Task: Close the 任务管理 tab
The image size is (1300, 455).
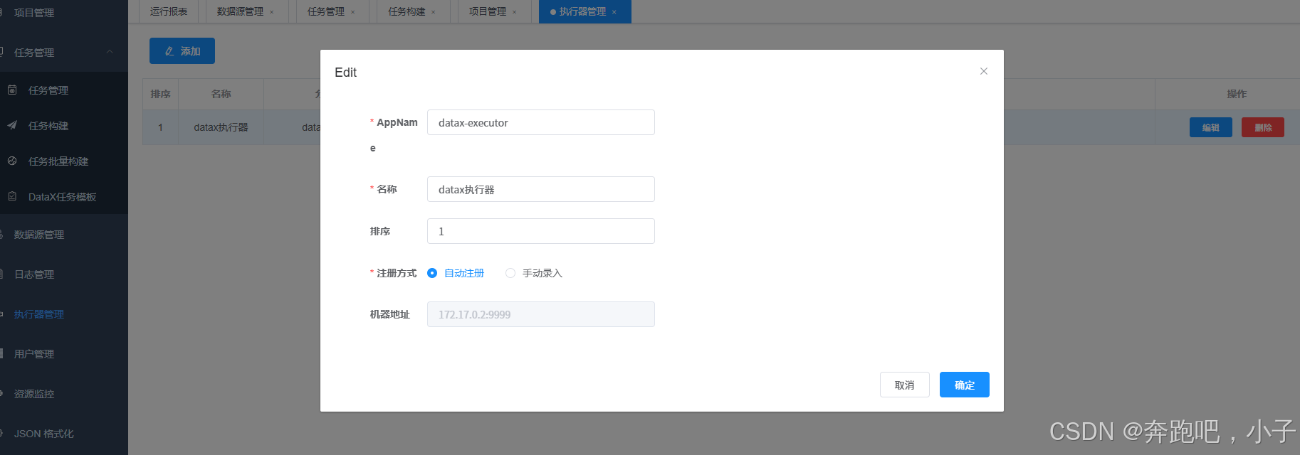Action: (352, 12)
